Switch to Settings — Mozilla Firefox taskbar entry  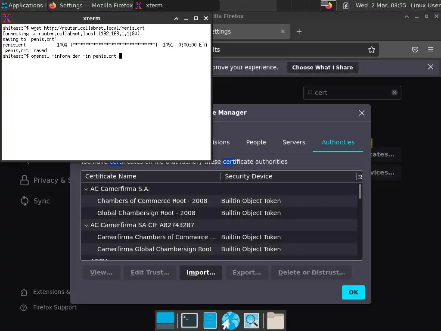click(90, 5)
